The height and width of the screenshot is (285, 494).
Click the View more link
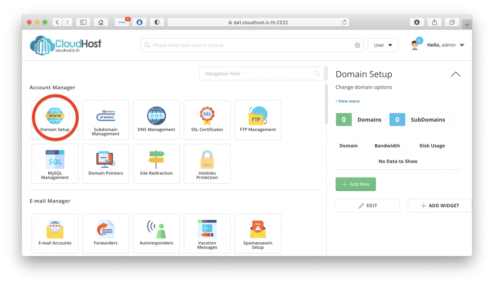348,101
